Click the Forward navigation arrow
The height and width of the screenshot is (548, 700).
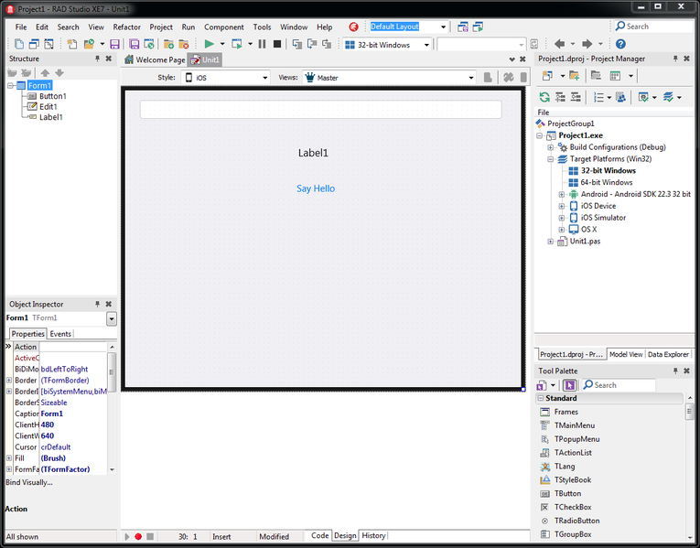(x=587, y=44)
